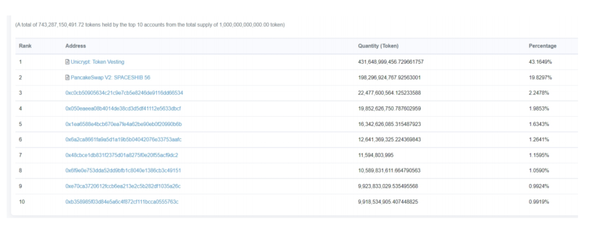This screenshot has width=595, height=238.
Task: Open address starting with 0x48cbce1db831
Action: (x=122, y=155)
